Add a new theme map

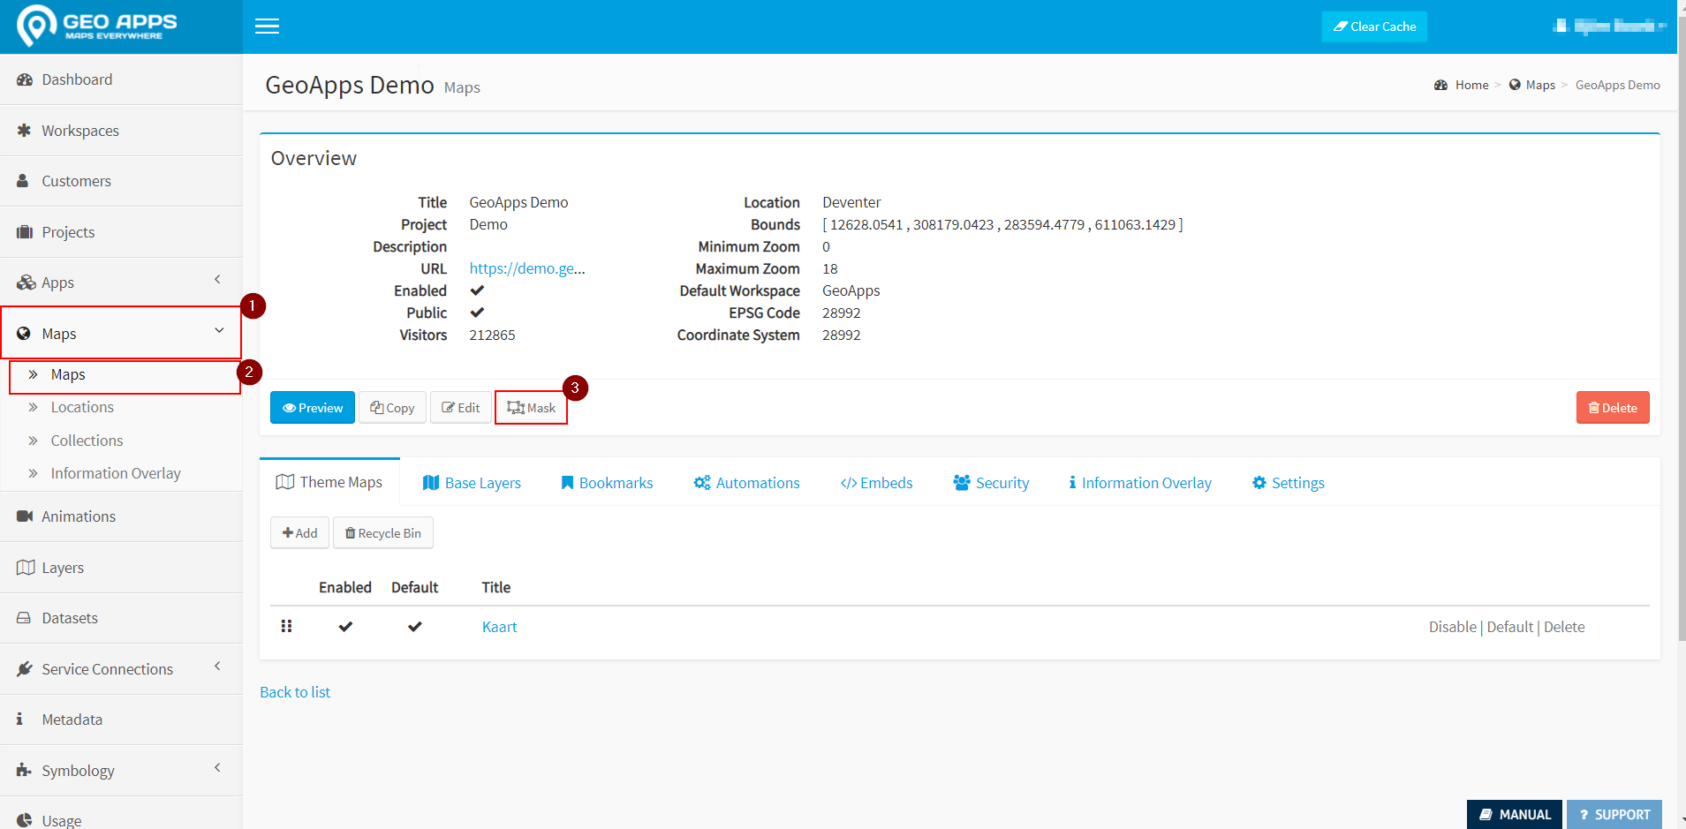[x=299, y=533]
